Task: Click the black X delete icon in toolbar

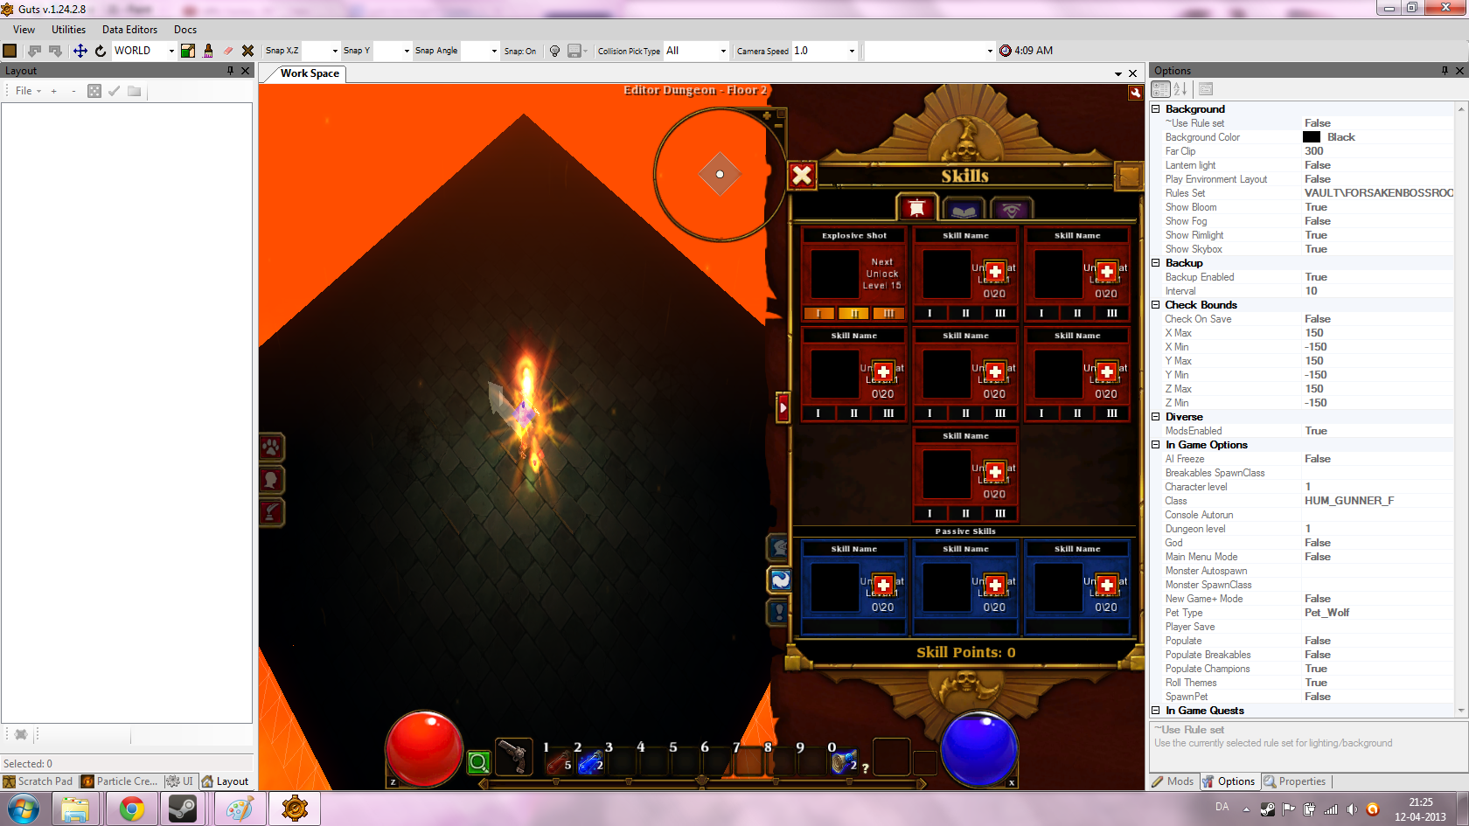Action: [248, 51]
